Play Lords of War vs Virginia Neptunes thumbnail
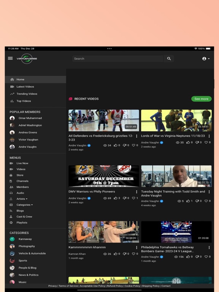 coord(176,121)
